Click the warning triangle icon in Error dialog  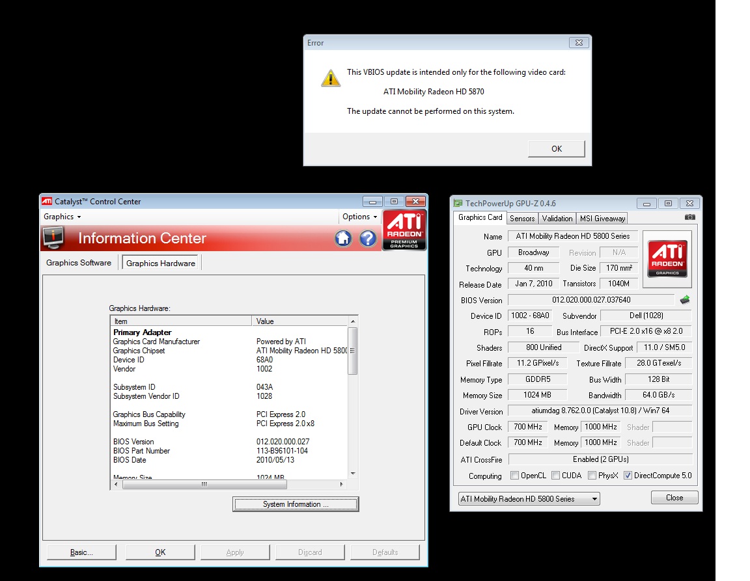click(x=331, y=78)
